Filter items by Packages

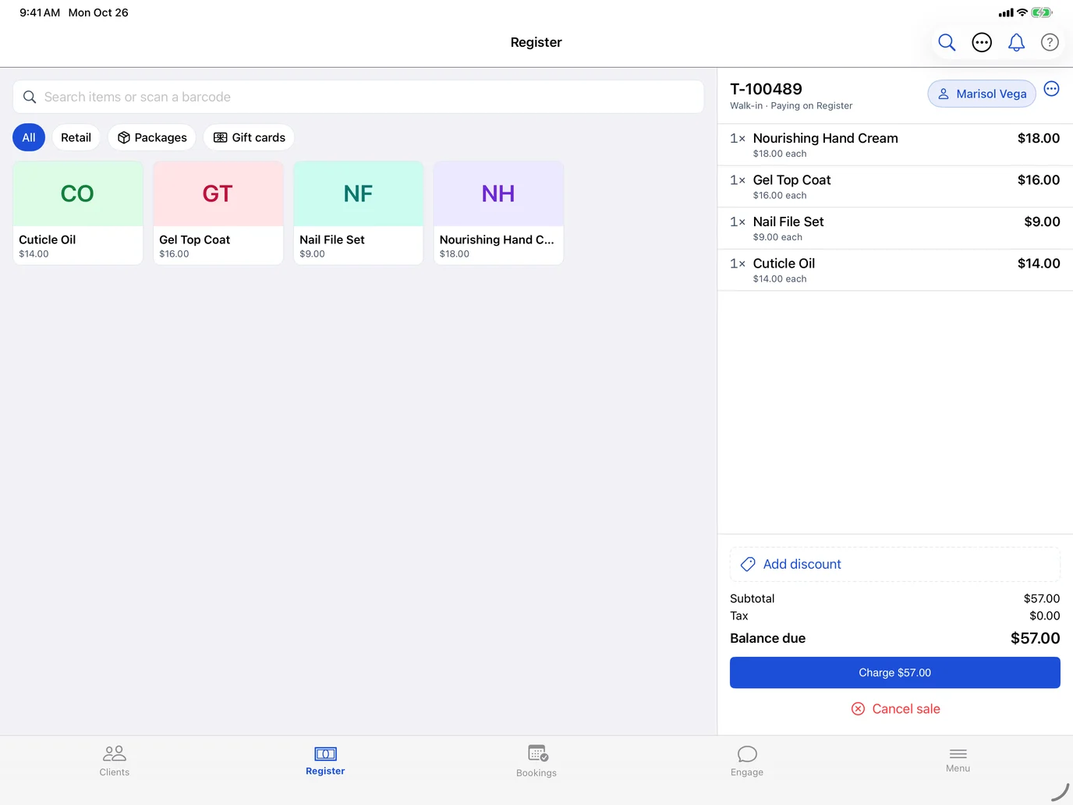tap(152, 137)
